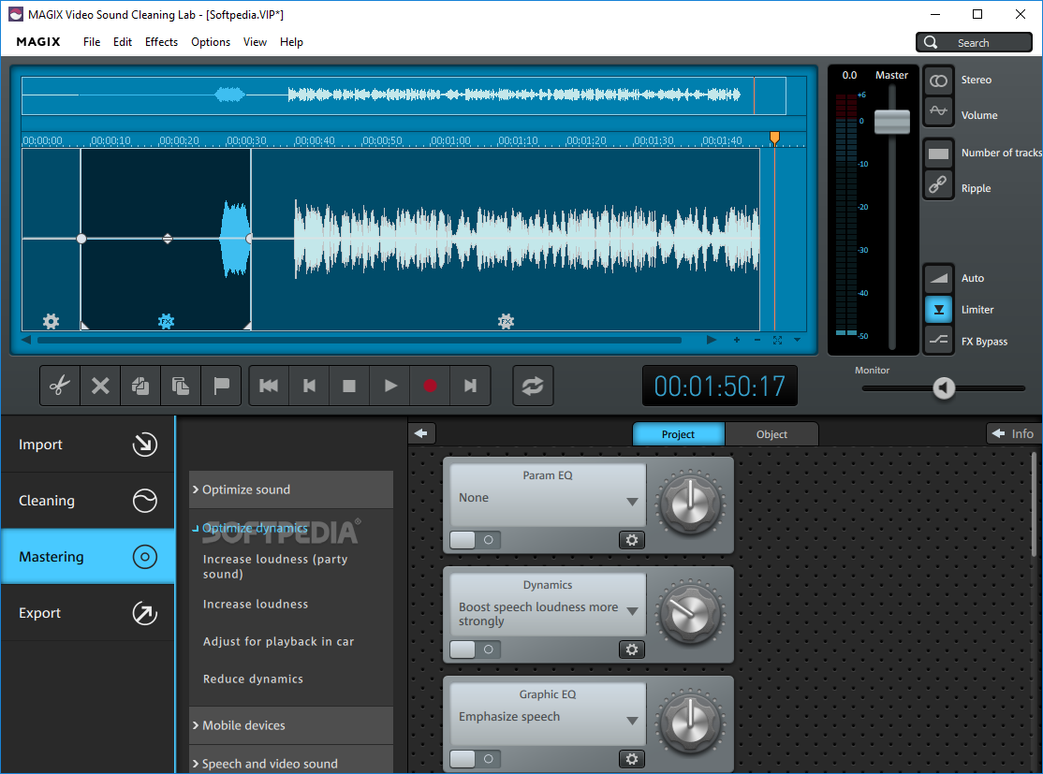Open Options menu

(211, 42)
